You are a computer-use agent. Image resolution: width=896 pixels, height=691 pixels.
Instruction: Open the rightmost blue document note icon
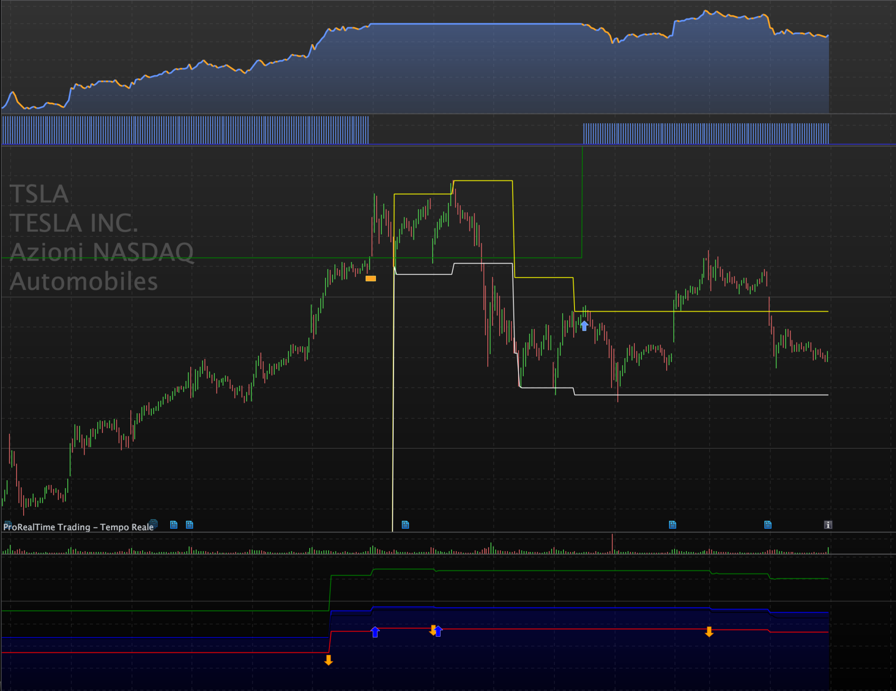coord(768,525)
